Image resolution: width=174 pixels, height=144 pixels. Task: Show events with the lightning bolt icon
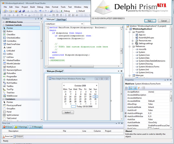139,88
